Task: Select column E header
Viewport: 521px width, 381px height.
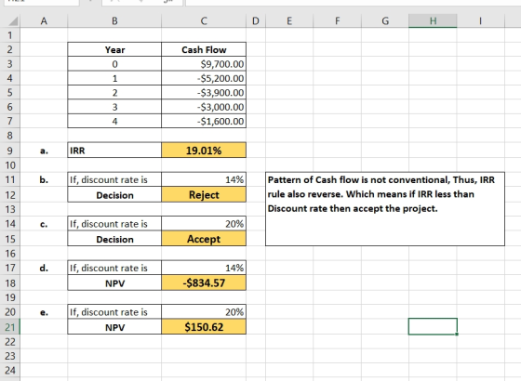Action: pos(289,20)
